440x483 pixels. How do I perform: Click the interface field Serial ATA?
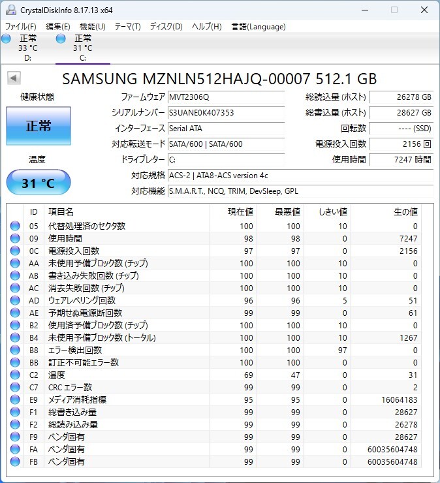(226, 129)
